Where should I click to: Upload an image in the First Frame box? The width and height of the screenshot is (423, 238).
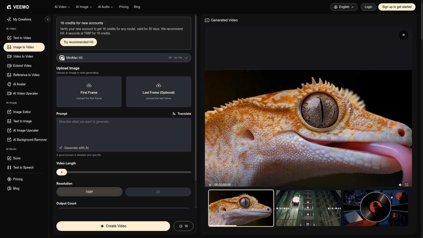tap(89, 92)
